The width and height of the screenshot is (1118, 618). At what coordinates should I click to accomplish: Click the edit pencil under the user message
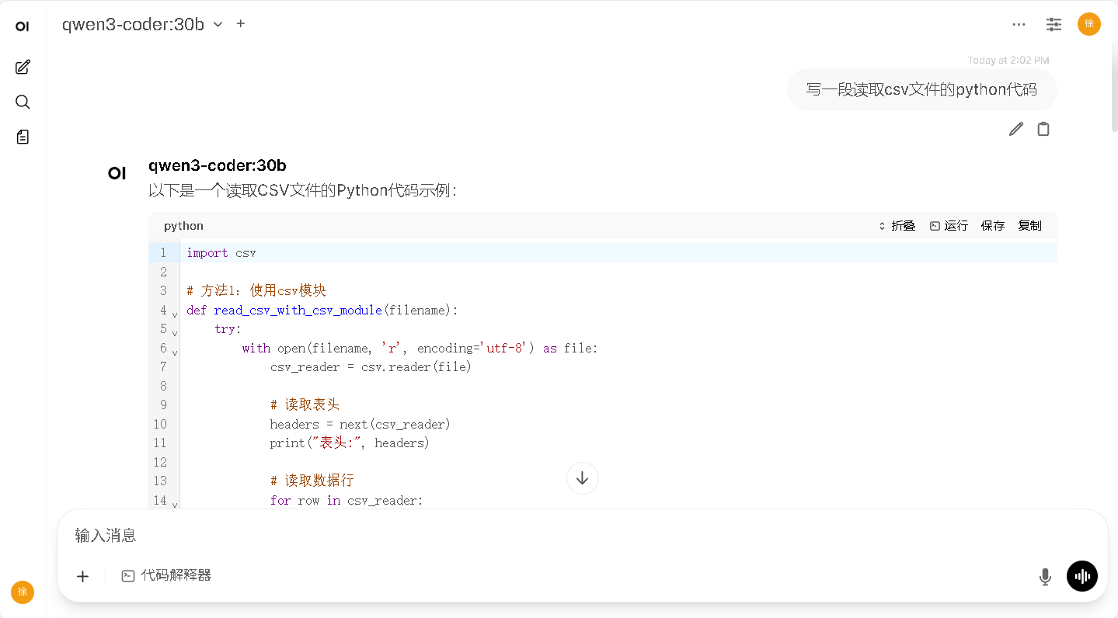1015,130
